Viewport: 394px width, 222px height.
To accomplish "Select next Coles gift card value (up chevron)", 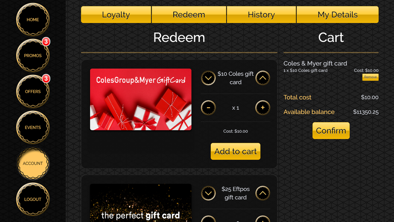I will (262, 78).
